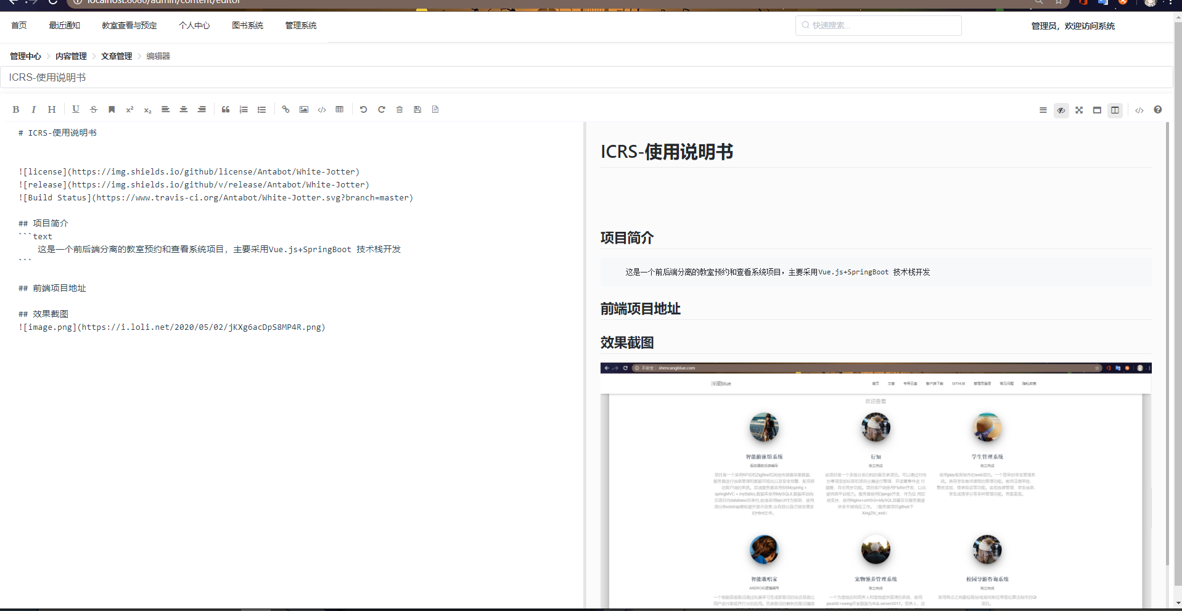Image resolution: width=1182 pixels, height=611 pixels.
Task: Insert a hyperlink via the link icon
Action: click(285, 110)
